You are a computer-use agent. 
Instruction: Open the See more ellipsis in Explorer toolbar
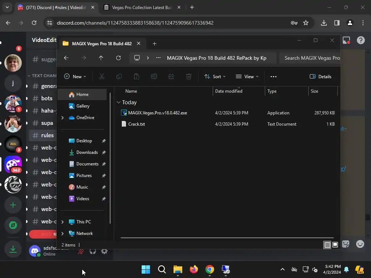click(x=274, y=76)
